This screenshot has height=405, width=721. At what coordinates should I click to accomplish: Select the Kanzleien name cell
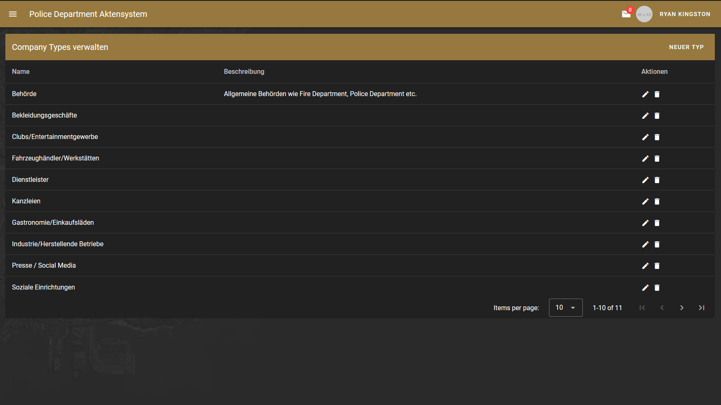click(26, 201)
